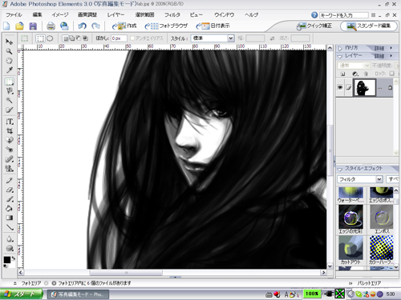Select the Red Eye Removal tool
Viewport: 401px width, 300px height.
[10, 150]
